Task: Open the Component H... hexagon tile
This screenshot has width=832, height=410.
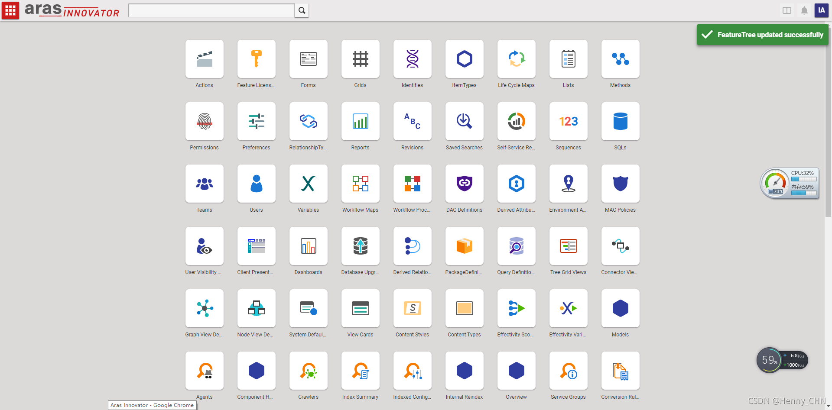Action: click(x=257, y=371)
